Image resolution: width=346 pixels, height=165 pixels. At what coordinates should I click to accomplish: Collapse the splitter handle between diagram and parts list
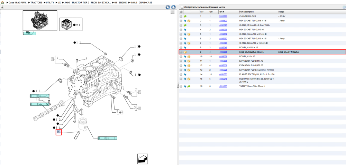177,85
